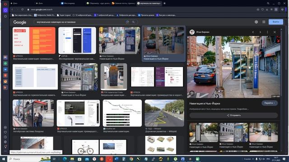Reload the page with the refresh icon

(22, 9)
